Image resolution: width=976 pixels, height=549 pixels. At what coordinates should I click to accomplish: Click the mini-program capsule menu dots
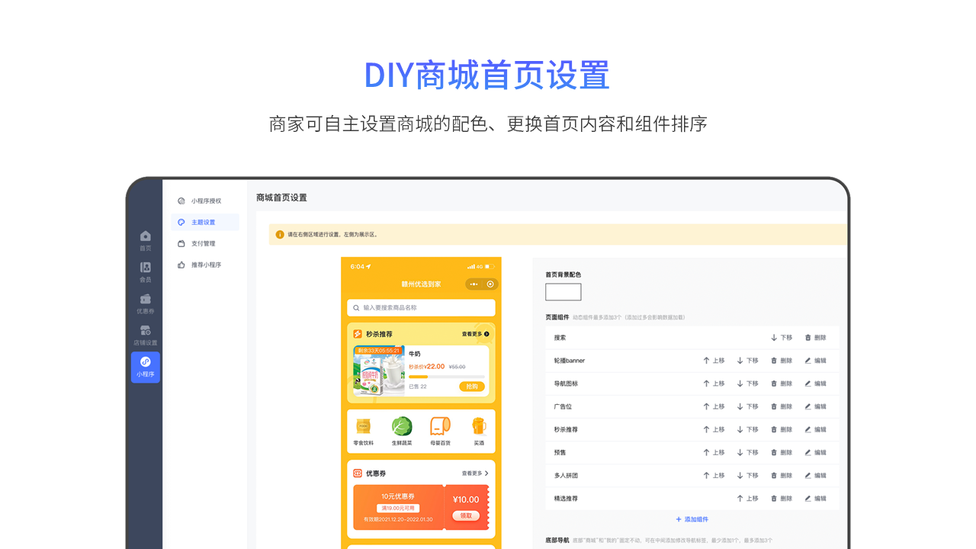coord(474,284)
